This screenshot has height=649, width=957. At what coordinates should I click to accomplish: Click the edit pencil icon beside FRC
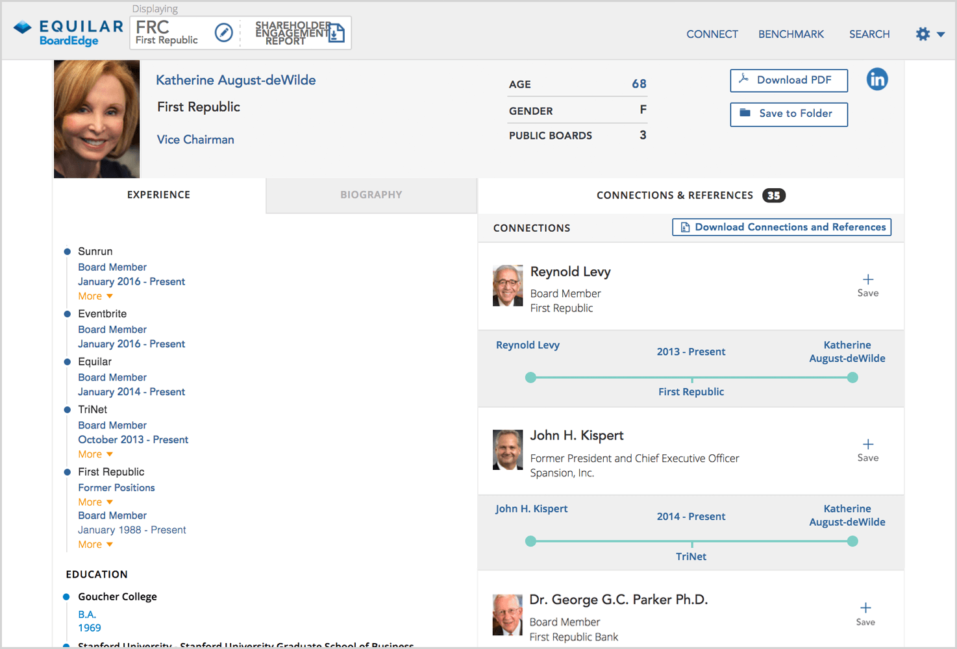pos(223,32)
